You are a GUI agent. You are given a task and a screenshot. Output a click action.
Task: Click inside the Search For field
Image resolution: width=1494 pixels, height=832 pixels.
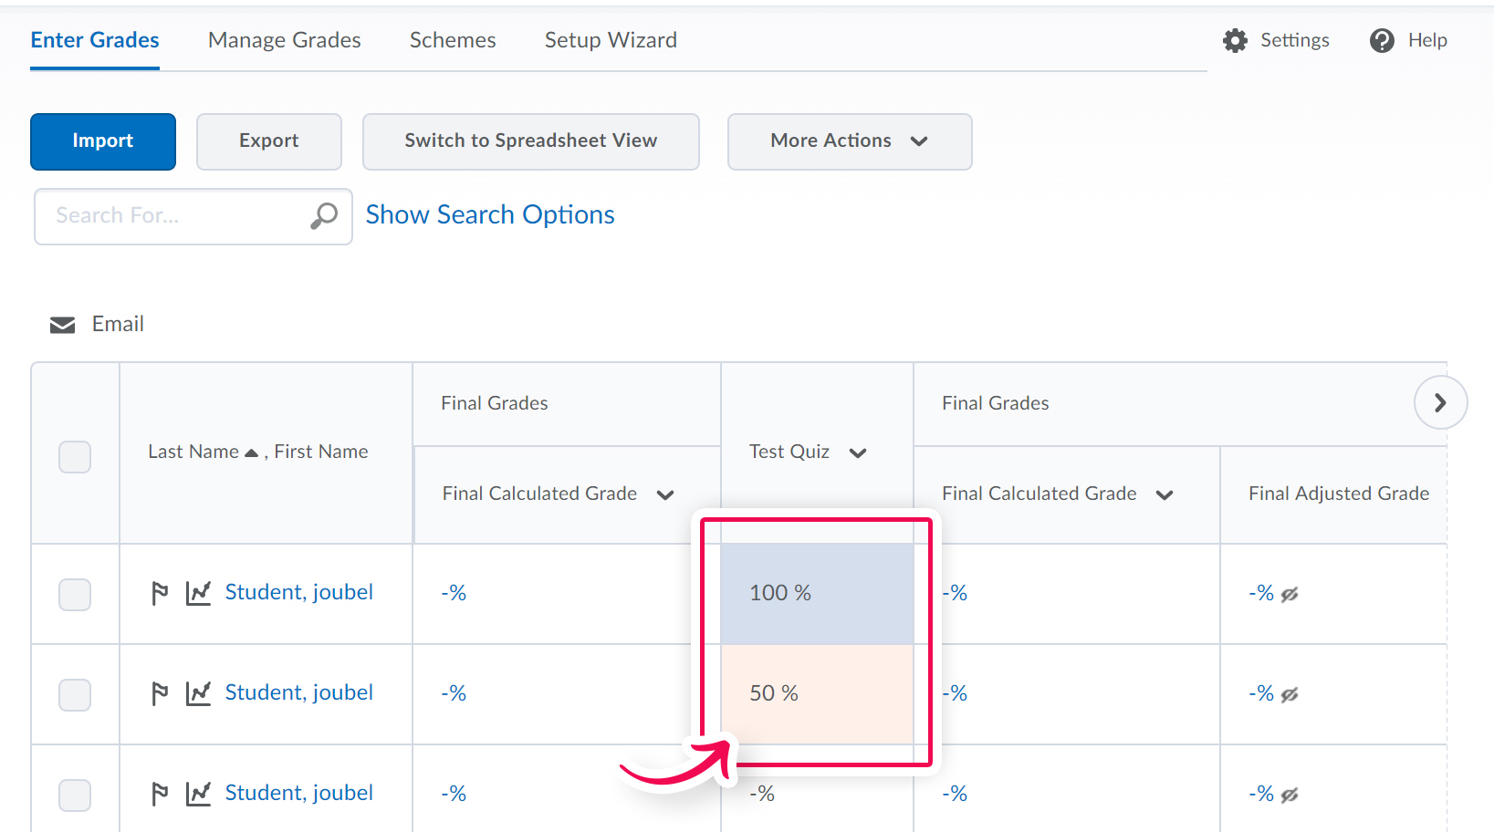pyautogui.click(x=164, y=216)
